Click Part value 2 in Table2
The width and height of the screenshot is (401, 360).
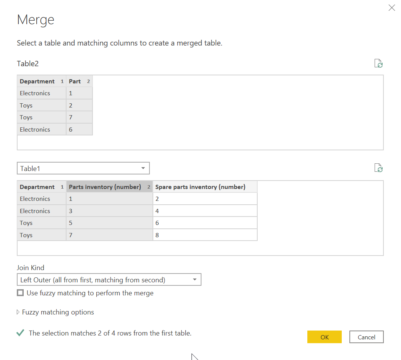[x=79, y=106]
